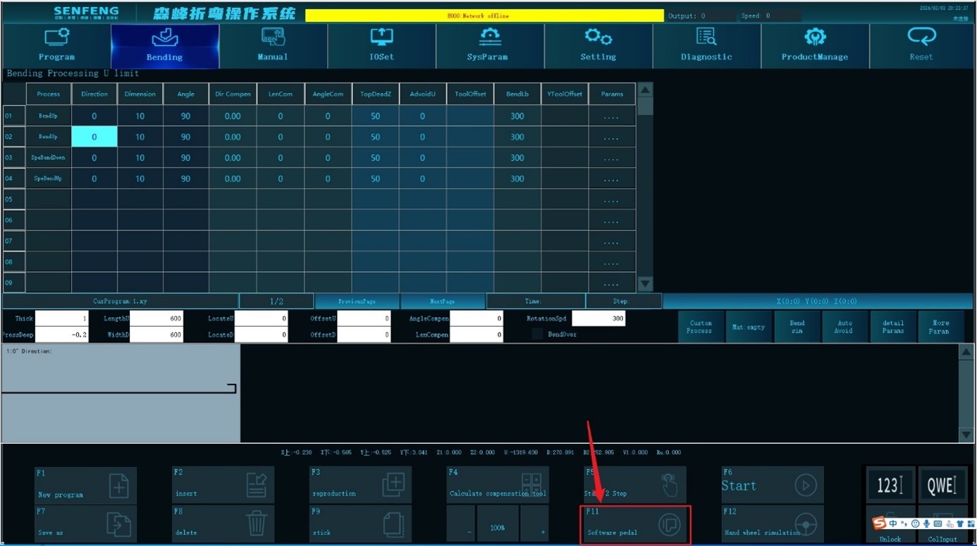Click the IME microphone icon
The width and height of the screenshot is (977, 546).
click(x=926, y=523)
